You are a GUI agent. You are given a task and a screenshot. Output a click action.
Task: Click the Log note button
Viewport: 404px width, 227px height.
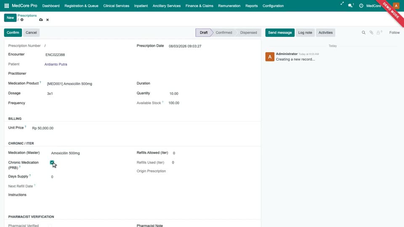(305, 33)
